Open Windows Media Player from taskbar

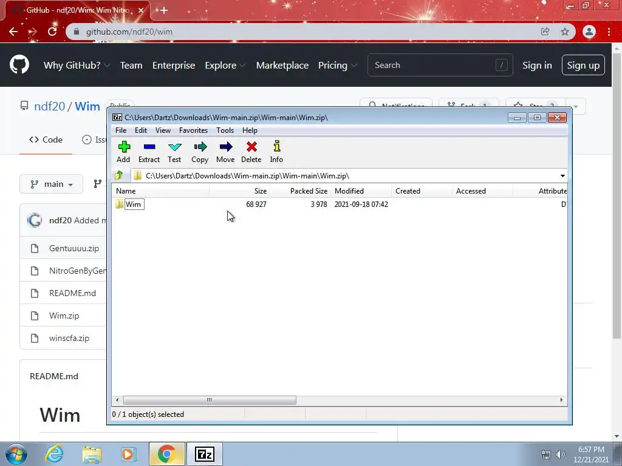(x=129, y=454)
